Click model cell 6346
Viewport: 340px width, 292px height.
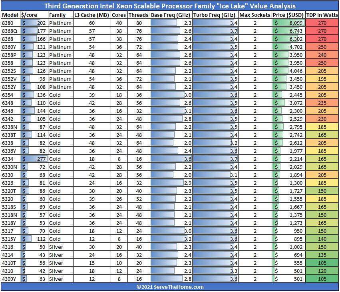click(x=10, y=111)
